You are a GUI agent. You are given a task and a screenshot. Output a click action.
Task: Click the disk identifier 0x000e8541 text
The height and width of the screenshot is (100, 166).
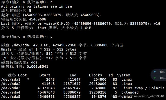[x=38, y=67]
